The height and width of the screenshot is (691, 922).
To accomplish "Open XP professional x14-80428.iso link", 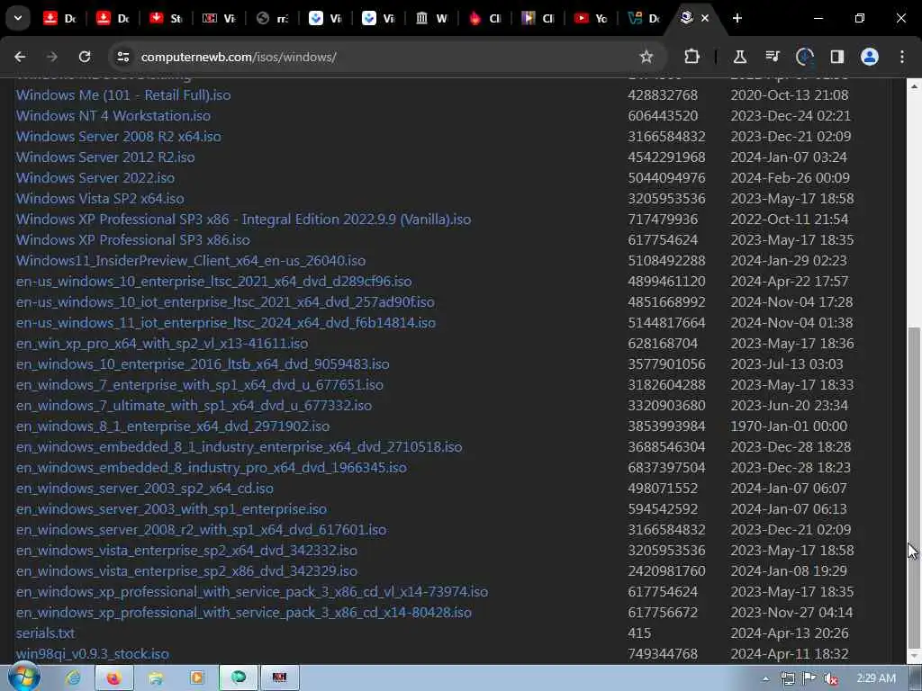I will click(x=243, y=612).
